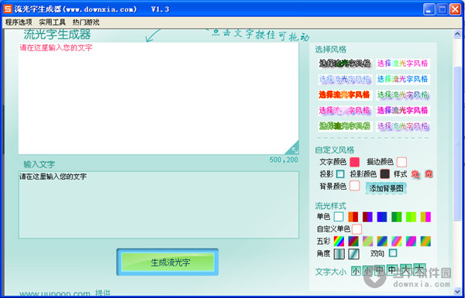Select the lime green 单色 flow swatch
This screenshot has height=298, width=465.
click(x=411, y=217)
